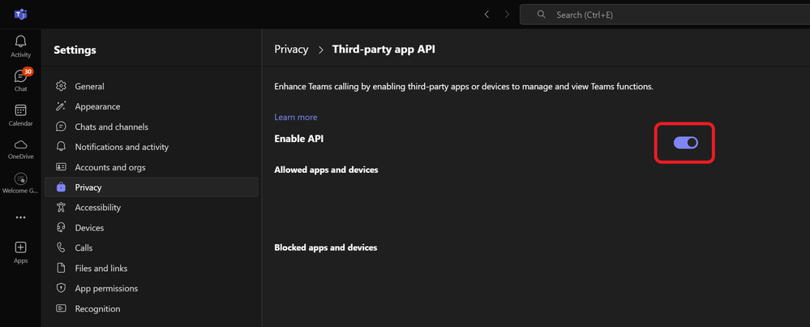Image resolution: width=810 pixels, height=327 pixels.
Task: Open General settings
Action: pyautogui.click(x=151, y=86)
